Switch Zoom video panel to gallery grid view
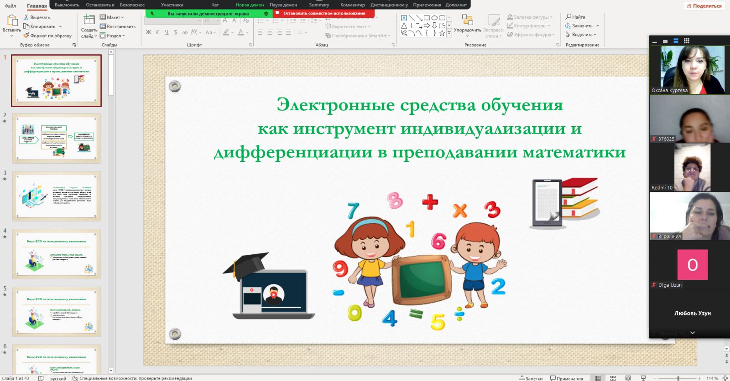 [687, 41]
